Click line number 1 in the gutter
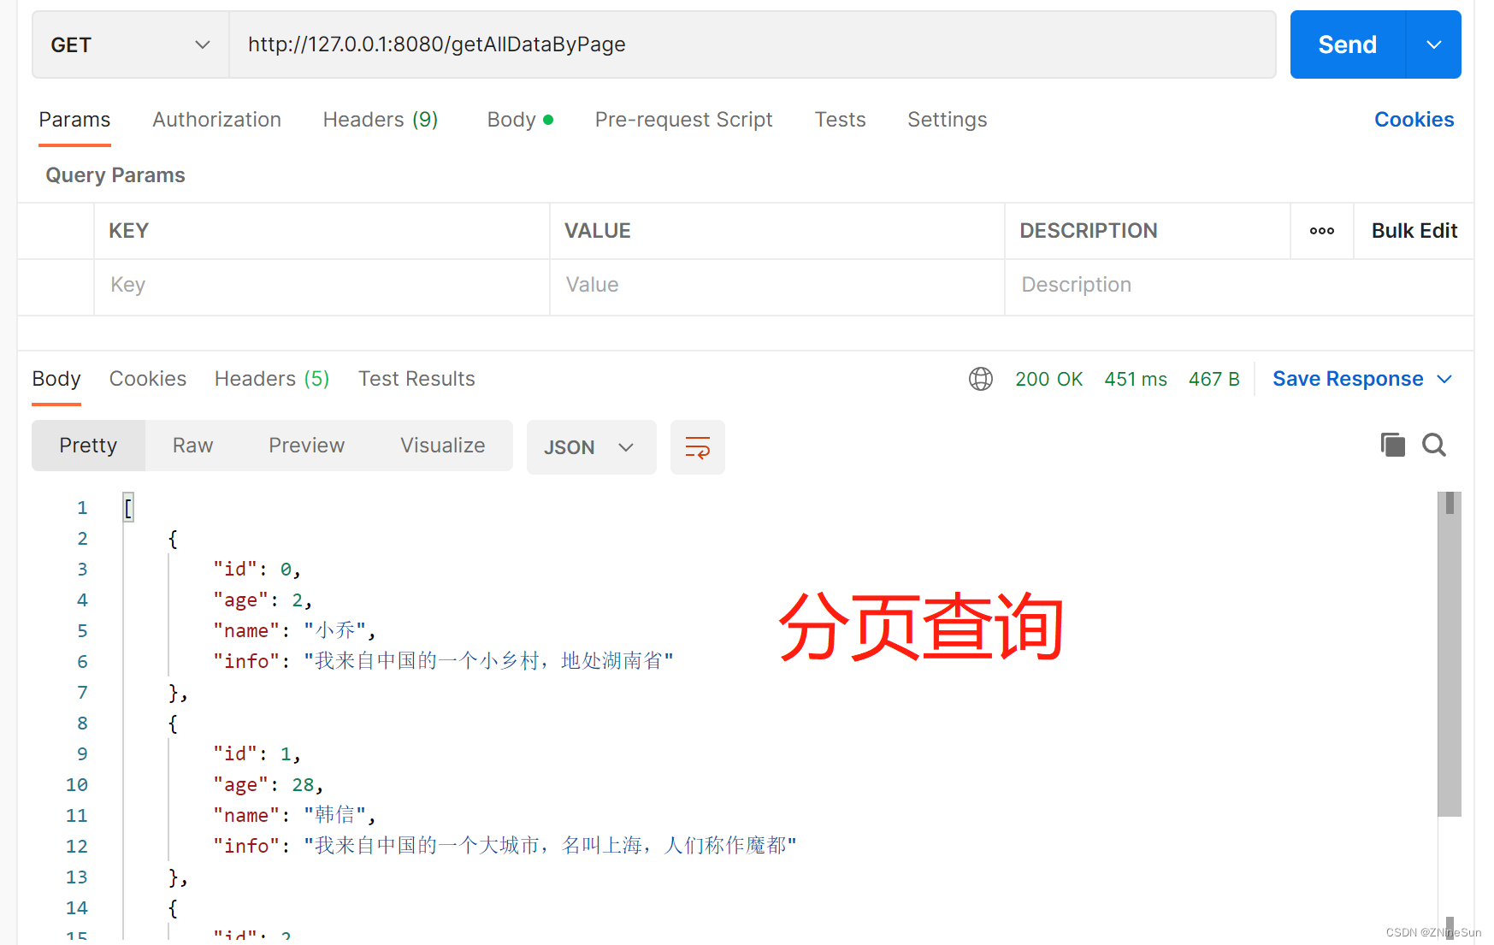 tap(82, 508)
